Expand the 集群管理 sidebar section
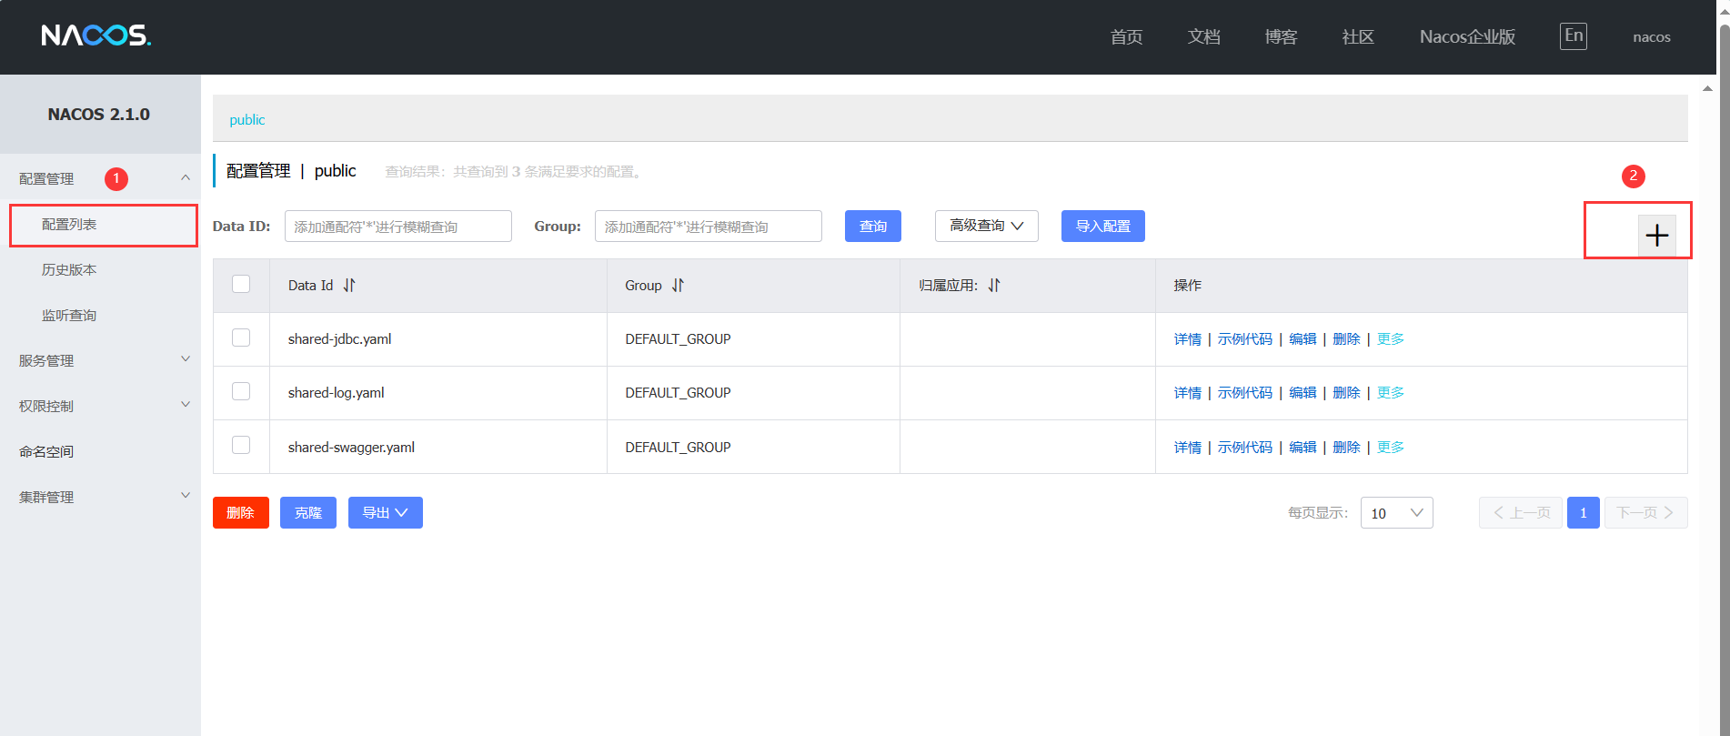 tap(186, 496)
